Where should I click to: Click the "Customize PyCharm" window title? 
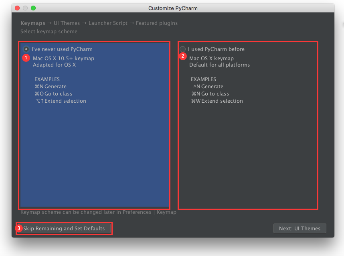point(173,8)
